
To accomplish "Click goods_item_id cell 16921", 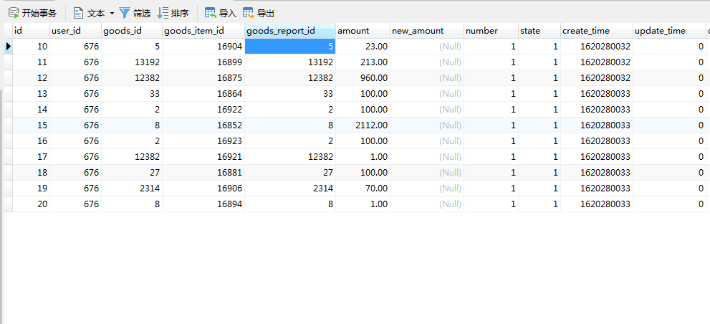I will [203, 157].
